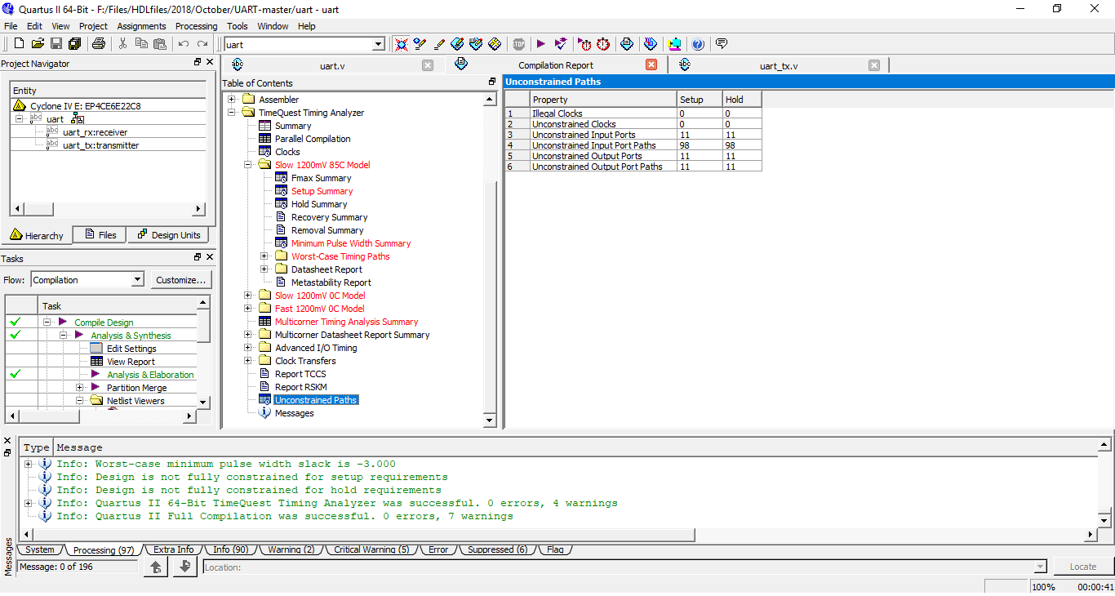The image size is (1115, 596).
Task: Open the File menu
Action: pos(11,26)
